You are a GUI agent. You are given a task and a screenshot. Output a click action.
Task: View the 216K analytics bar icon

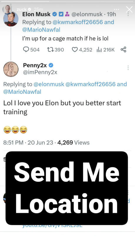(x=99, y=50)
